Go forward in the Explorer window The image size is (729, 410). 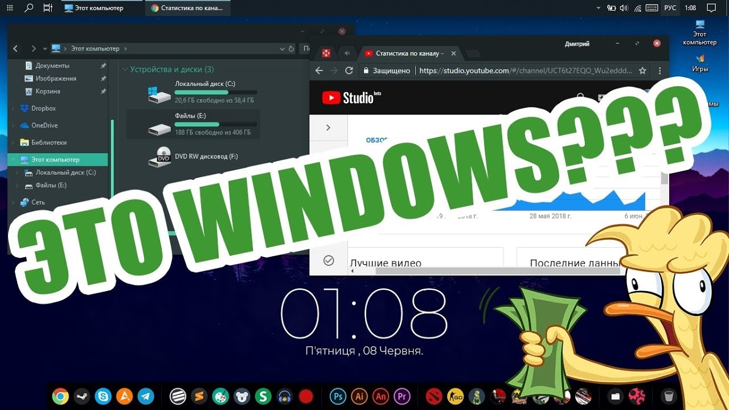point(34,49)
